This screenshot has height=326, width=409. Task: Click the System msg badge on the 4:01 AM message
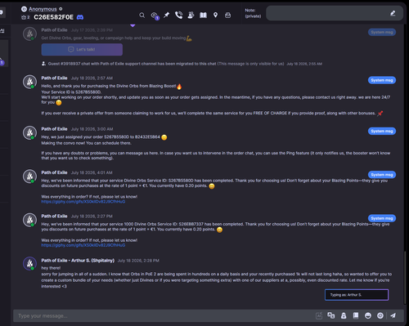click(382, 175)
